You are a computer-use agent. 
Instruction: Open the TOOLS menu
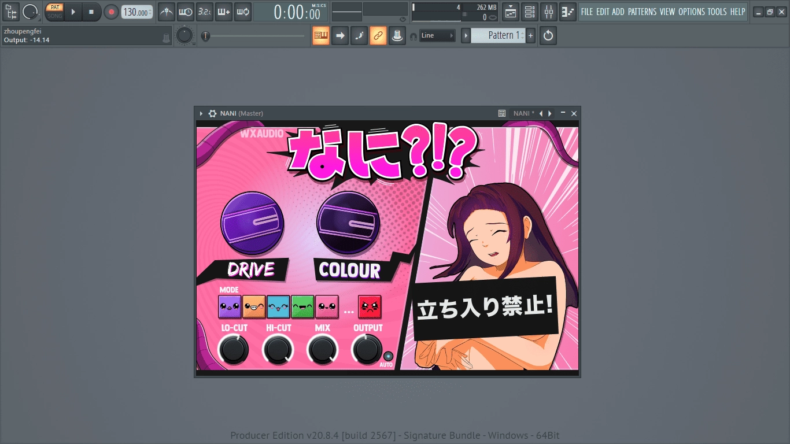point(717,12)
